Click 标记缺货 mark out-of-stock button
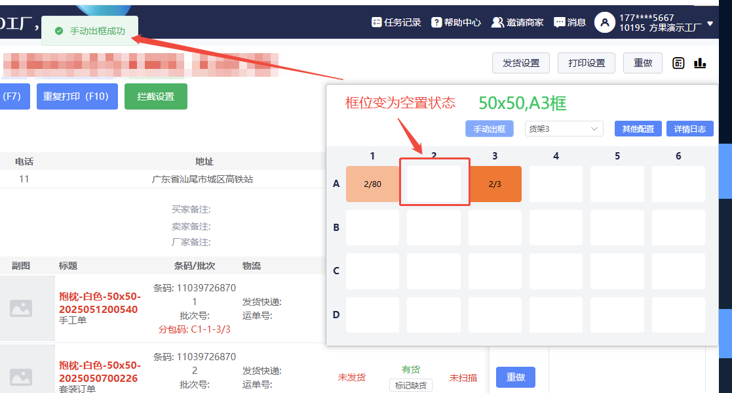732x393 pixels. (x=411, y=386)
